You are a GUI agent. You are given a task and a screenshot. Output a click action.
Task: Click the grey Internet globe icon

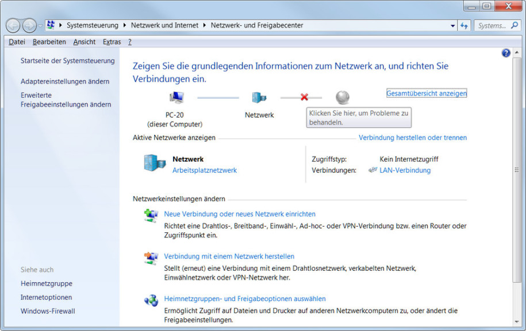343,98
